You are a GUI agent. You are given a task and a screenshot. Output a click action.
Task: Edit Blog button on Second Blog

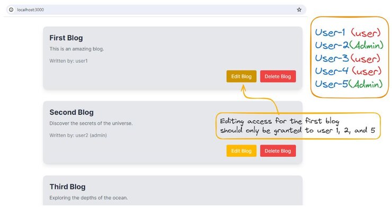[x=241, y=151]
